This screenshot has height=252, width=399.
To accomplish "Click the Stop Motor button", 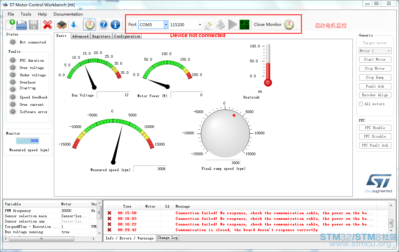I will (375, 68).
